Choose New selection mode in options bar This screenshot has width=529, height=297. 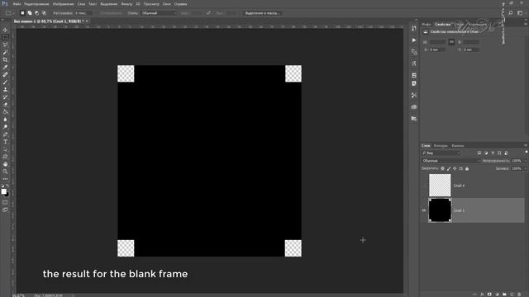click(x=22, y=13)
